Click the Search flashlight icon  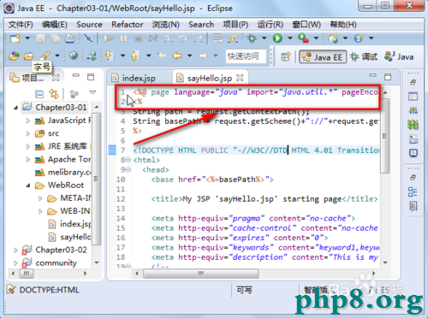click(x=45, y=56)
